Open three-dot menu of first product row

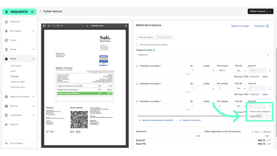tap(270, 71)
